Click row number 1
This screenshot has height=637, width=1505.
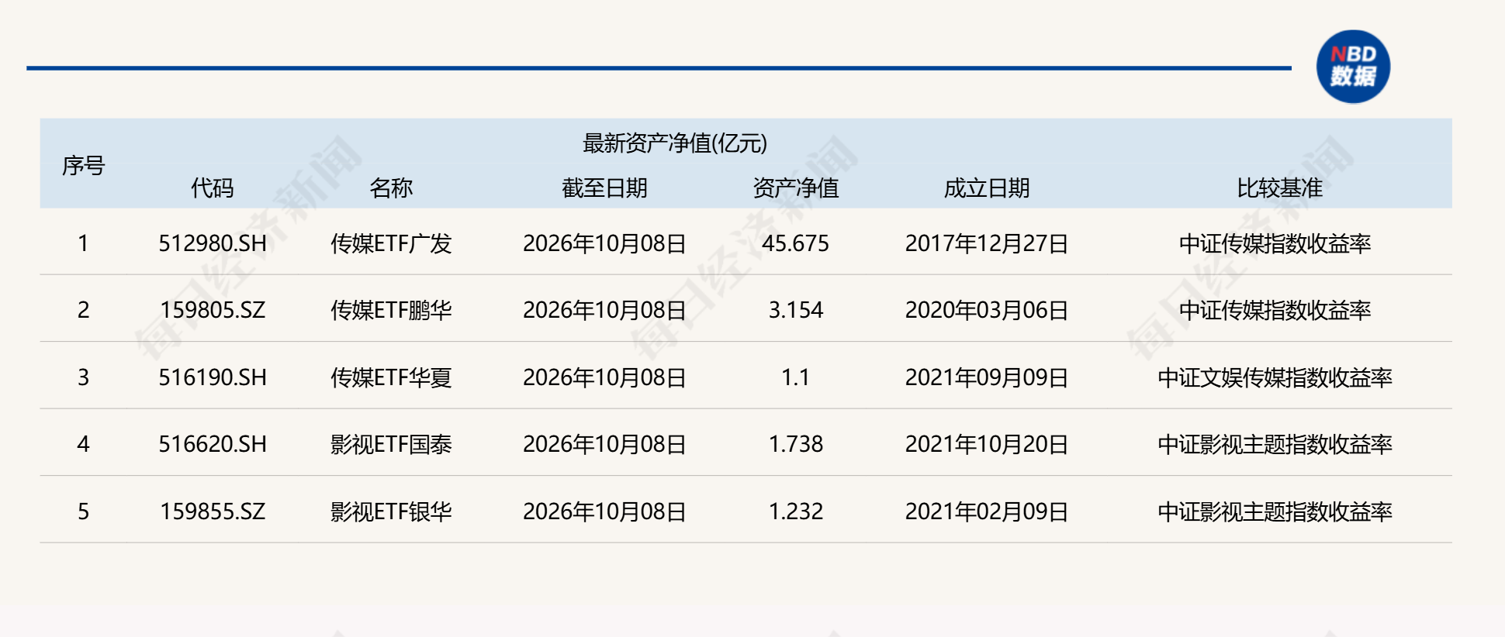83,243
